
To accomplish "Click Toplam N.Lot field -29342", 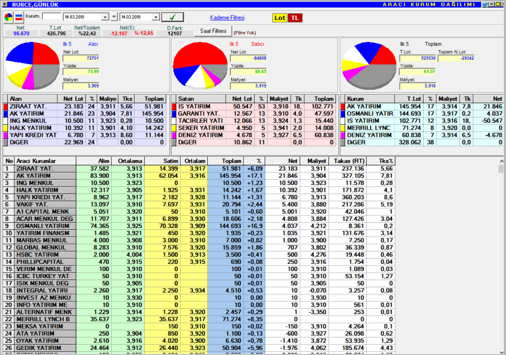I will click(456, 58).
